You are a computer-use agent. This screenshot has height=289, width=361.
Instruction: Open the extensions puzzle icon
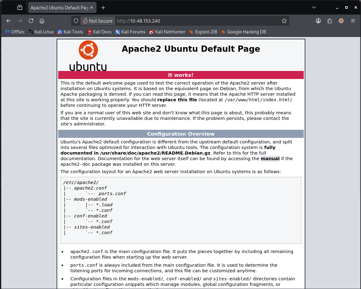point(329,21)
